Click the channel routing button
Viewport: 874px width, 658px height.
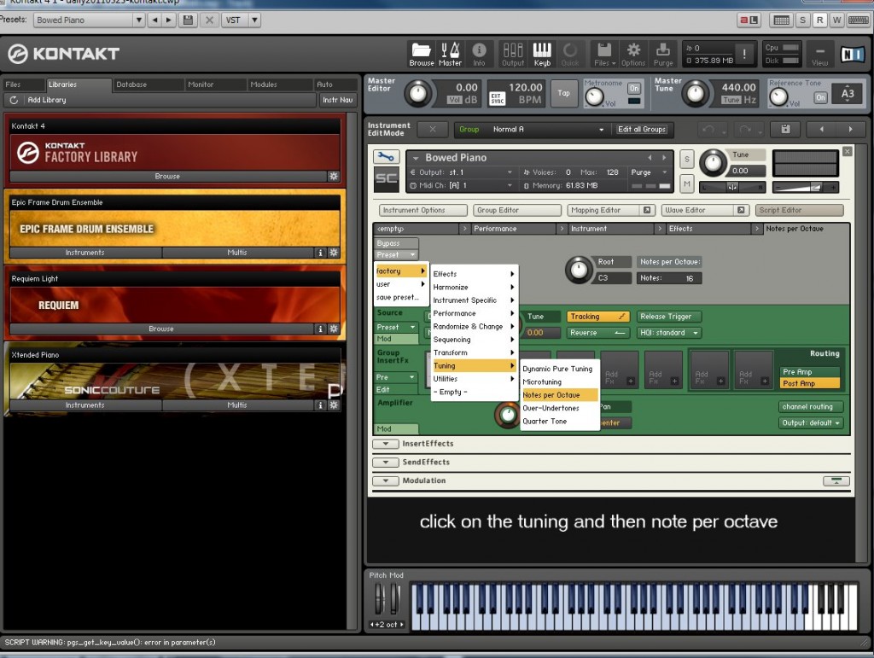point(811,407)
